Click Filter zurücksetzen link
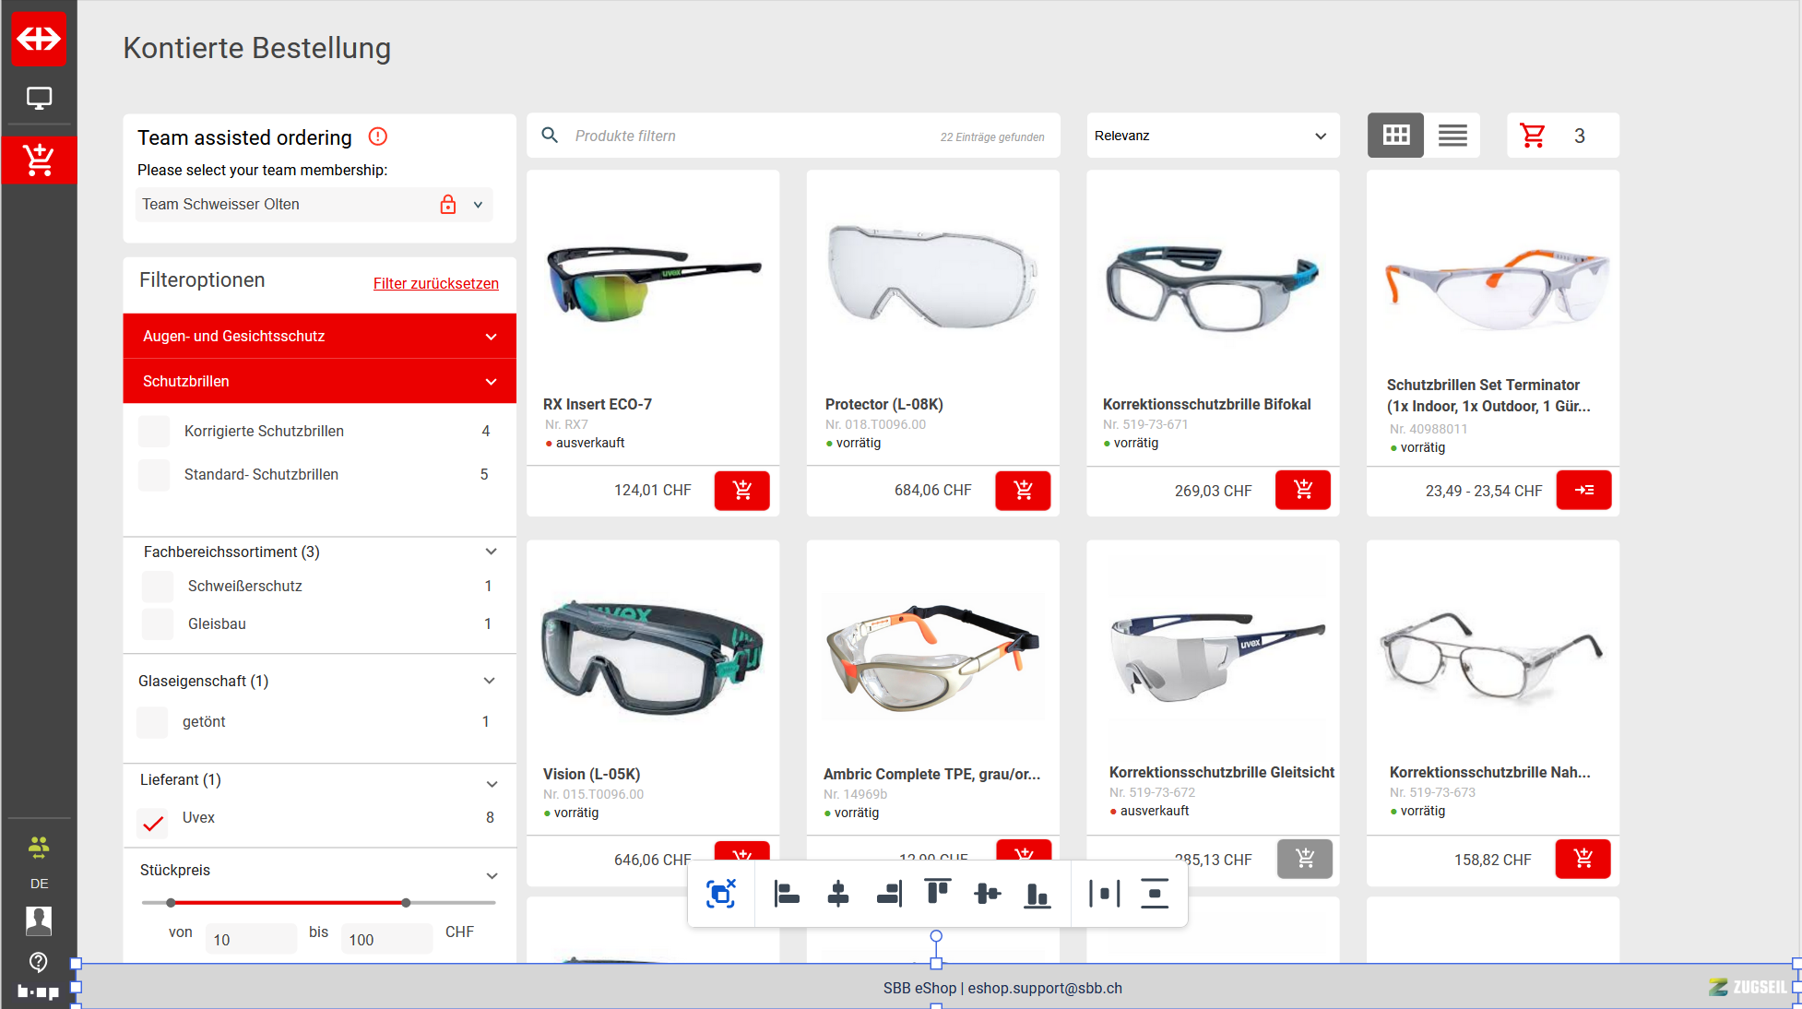Screen dimensions: 1802x1009 coord(435,283)
